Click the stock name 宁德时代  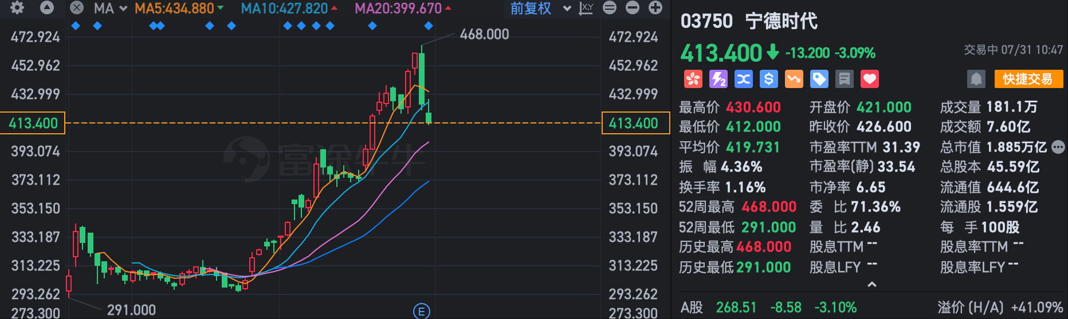click(782, 21)
